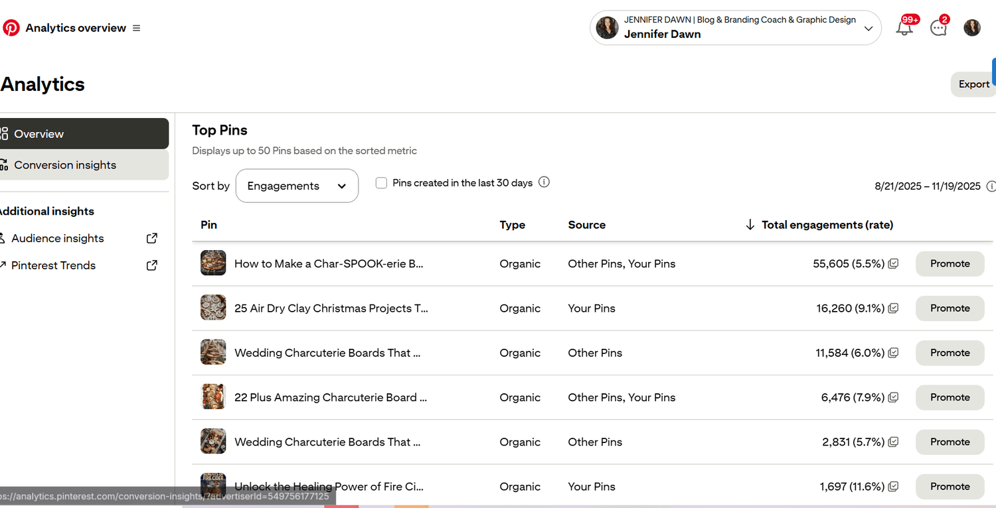
Task: Open Conversion insights in sidebar
Action: coord(84,165)
